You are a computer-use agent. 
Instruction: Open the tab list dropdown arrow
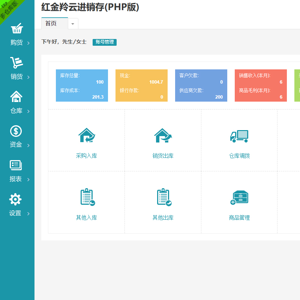pos(73,24)
